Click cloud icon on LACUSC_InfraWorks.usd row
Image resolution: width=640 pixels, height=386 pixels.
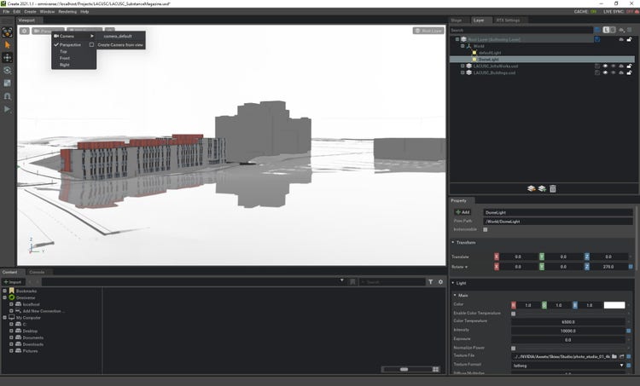coord(621,66)
